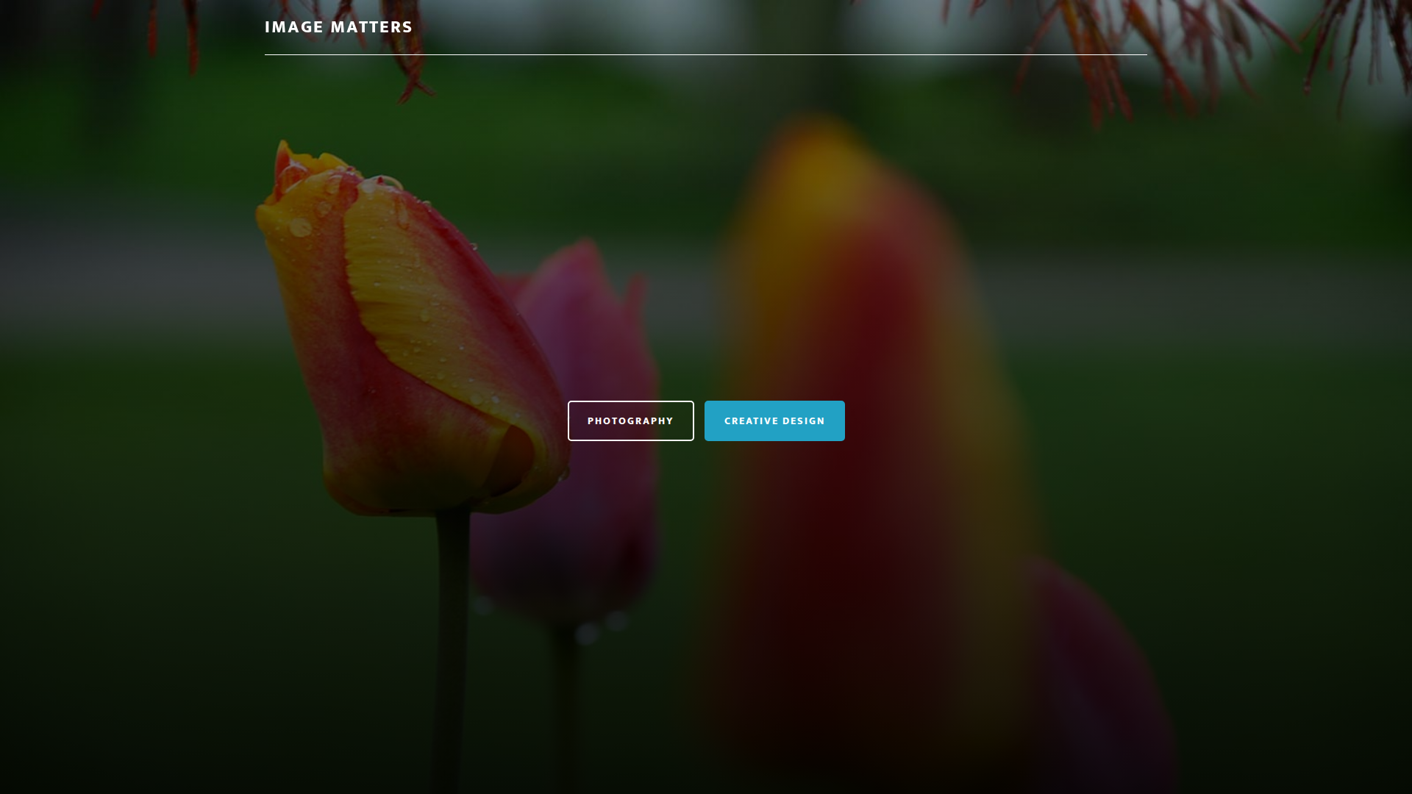Click the divider line under the site title
1412x794 pixels.
coord(705,54)
